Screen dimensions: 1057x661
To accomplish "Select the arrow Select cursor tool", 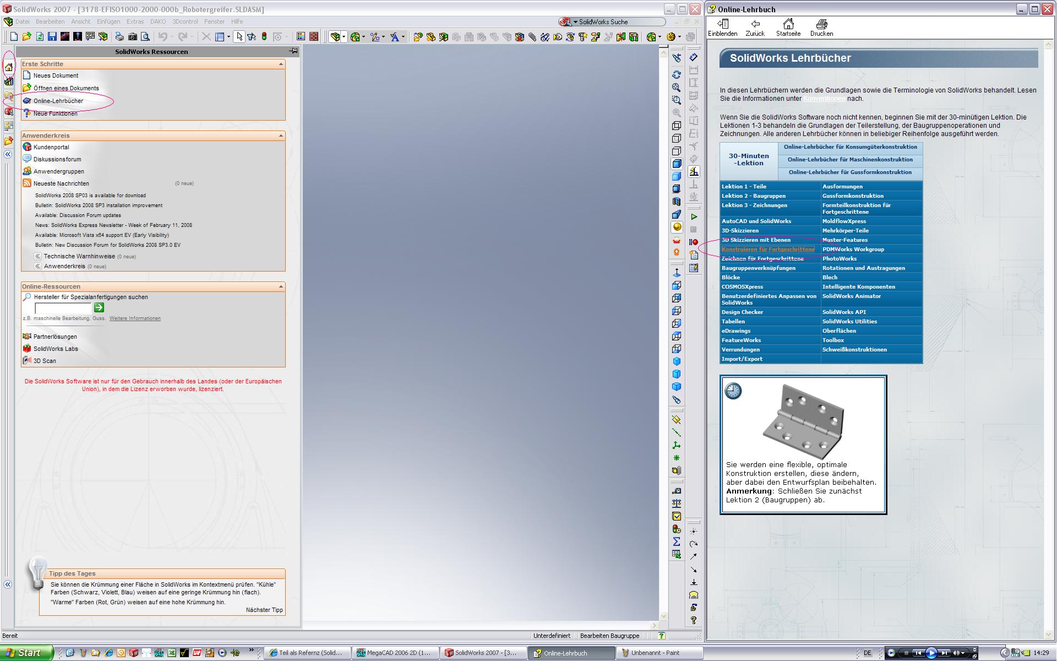I will click(x=239, y=37).
